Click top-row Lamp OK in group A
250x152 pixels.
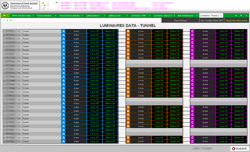[95, 31]
